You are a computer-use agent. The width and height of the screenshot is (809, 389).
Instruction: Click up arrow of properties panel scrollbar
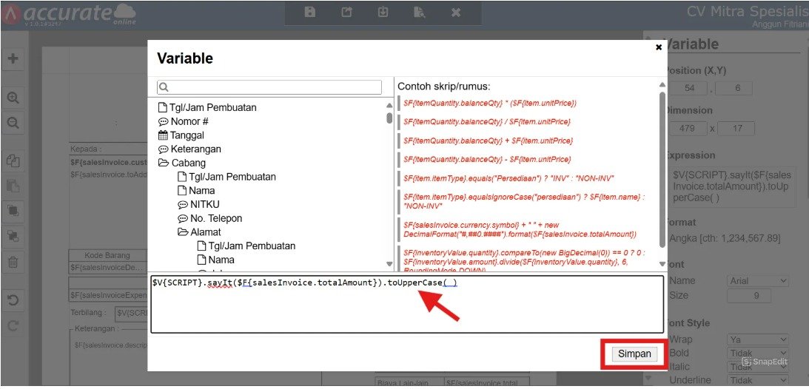(x=648, y=40)
